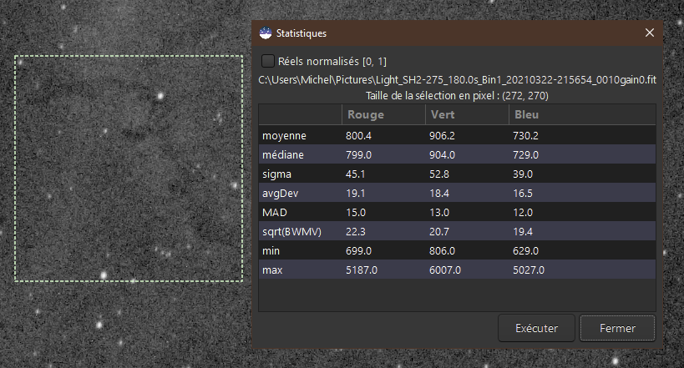Click the Rouge sigma value 45.1
The width and height of the screenshot is (684, 368).
(x=356, y=174)
